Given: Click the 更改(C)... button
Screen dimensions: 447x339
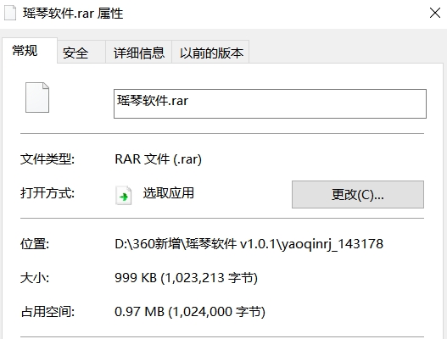Looking at the screenshot, I should [358, 194].
